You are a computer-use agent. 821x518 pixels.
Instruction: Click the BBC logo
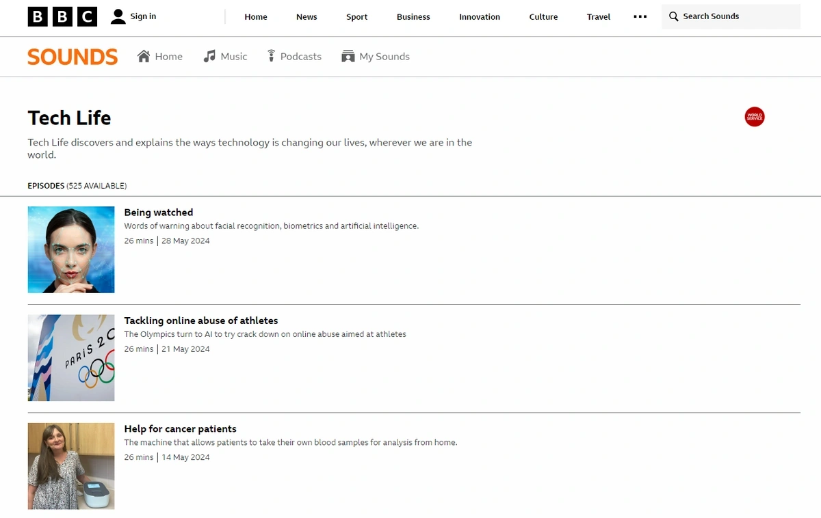coord(62,16)
